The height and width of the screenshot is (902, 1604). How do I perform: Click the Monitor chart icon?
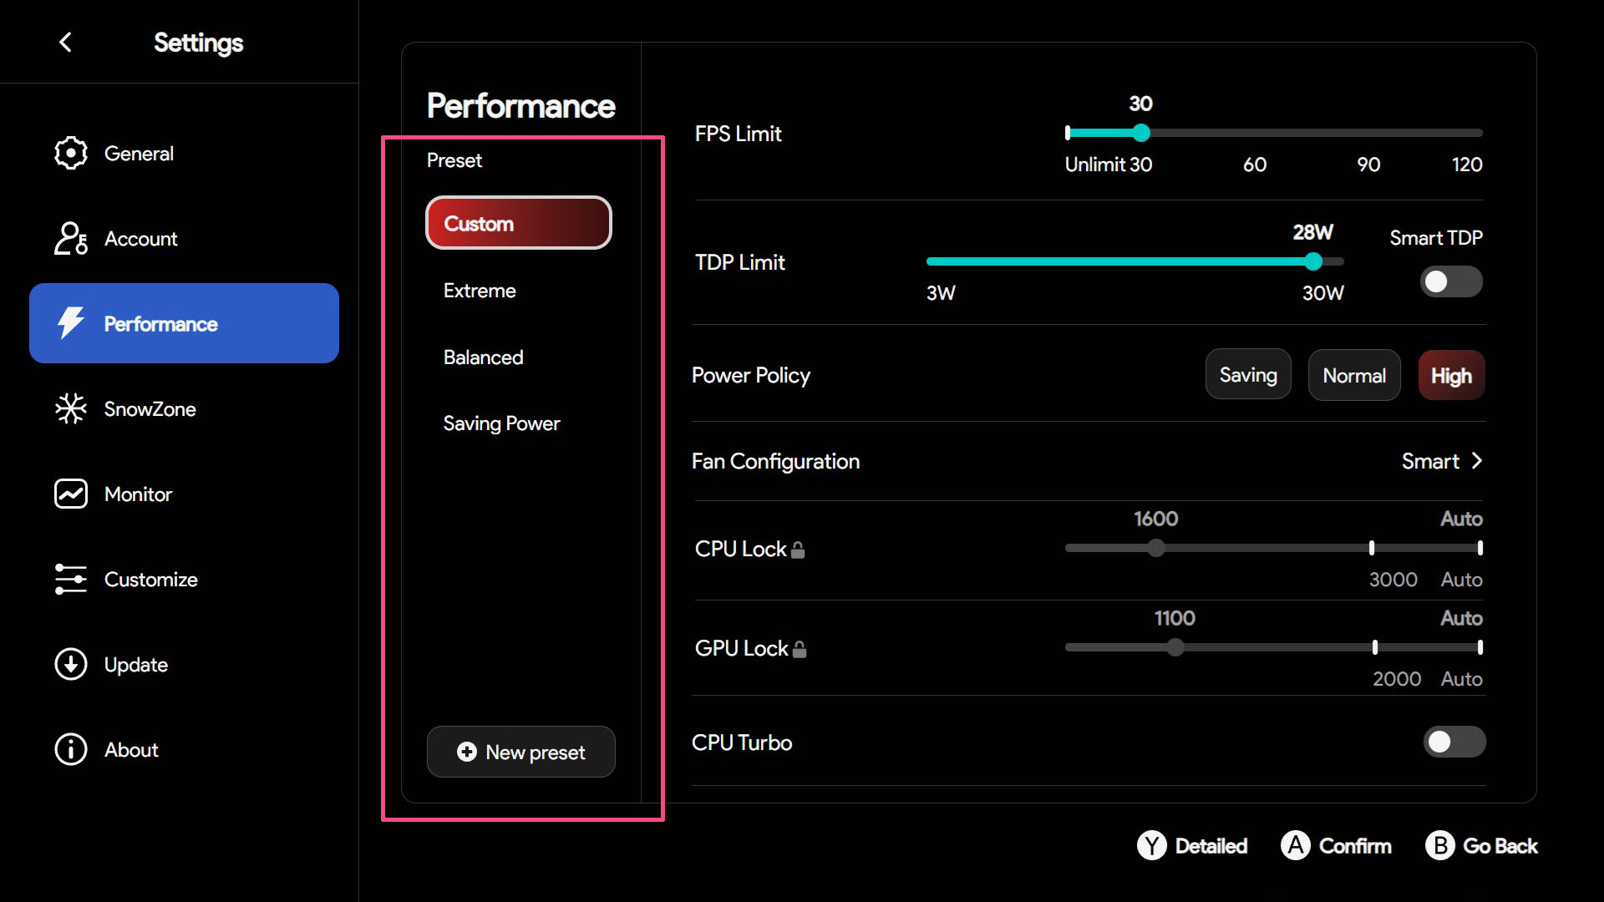(71, 494)
